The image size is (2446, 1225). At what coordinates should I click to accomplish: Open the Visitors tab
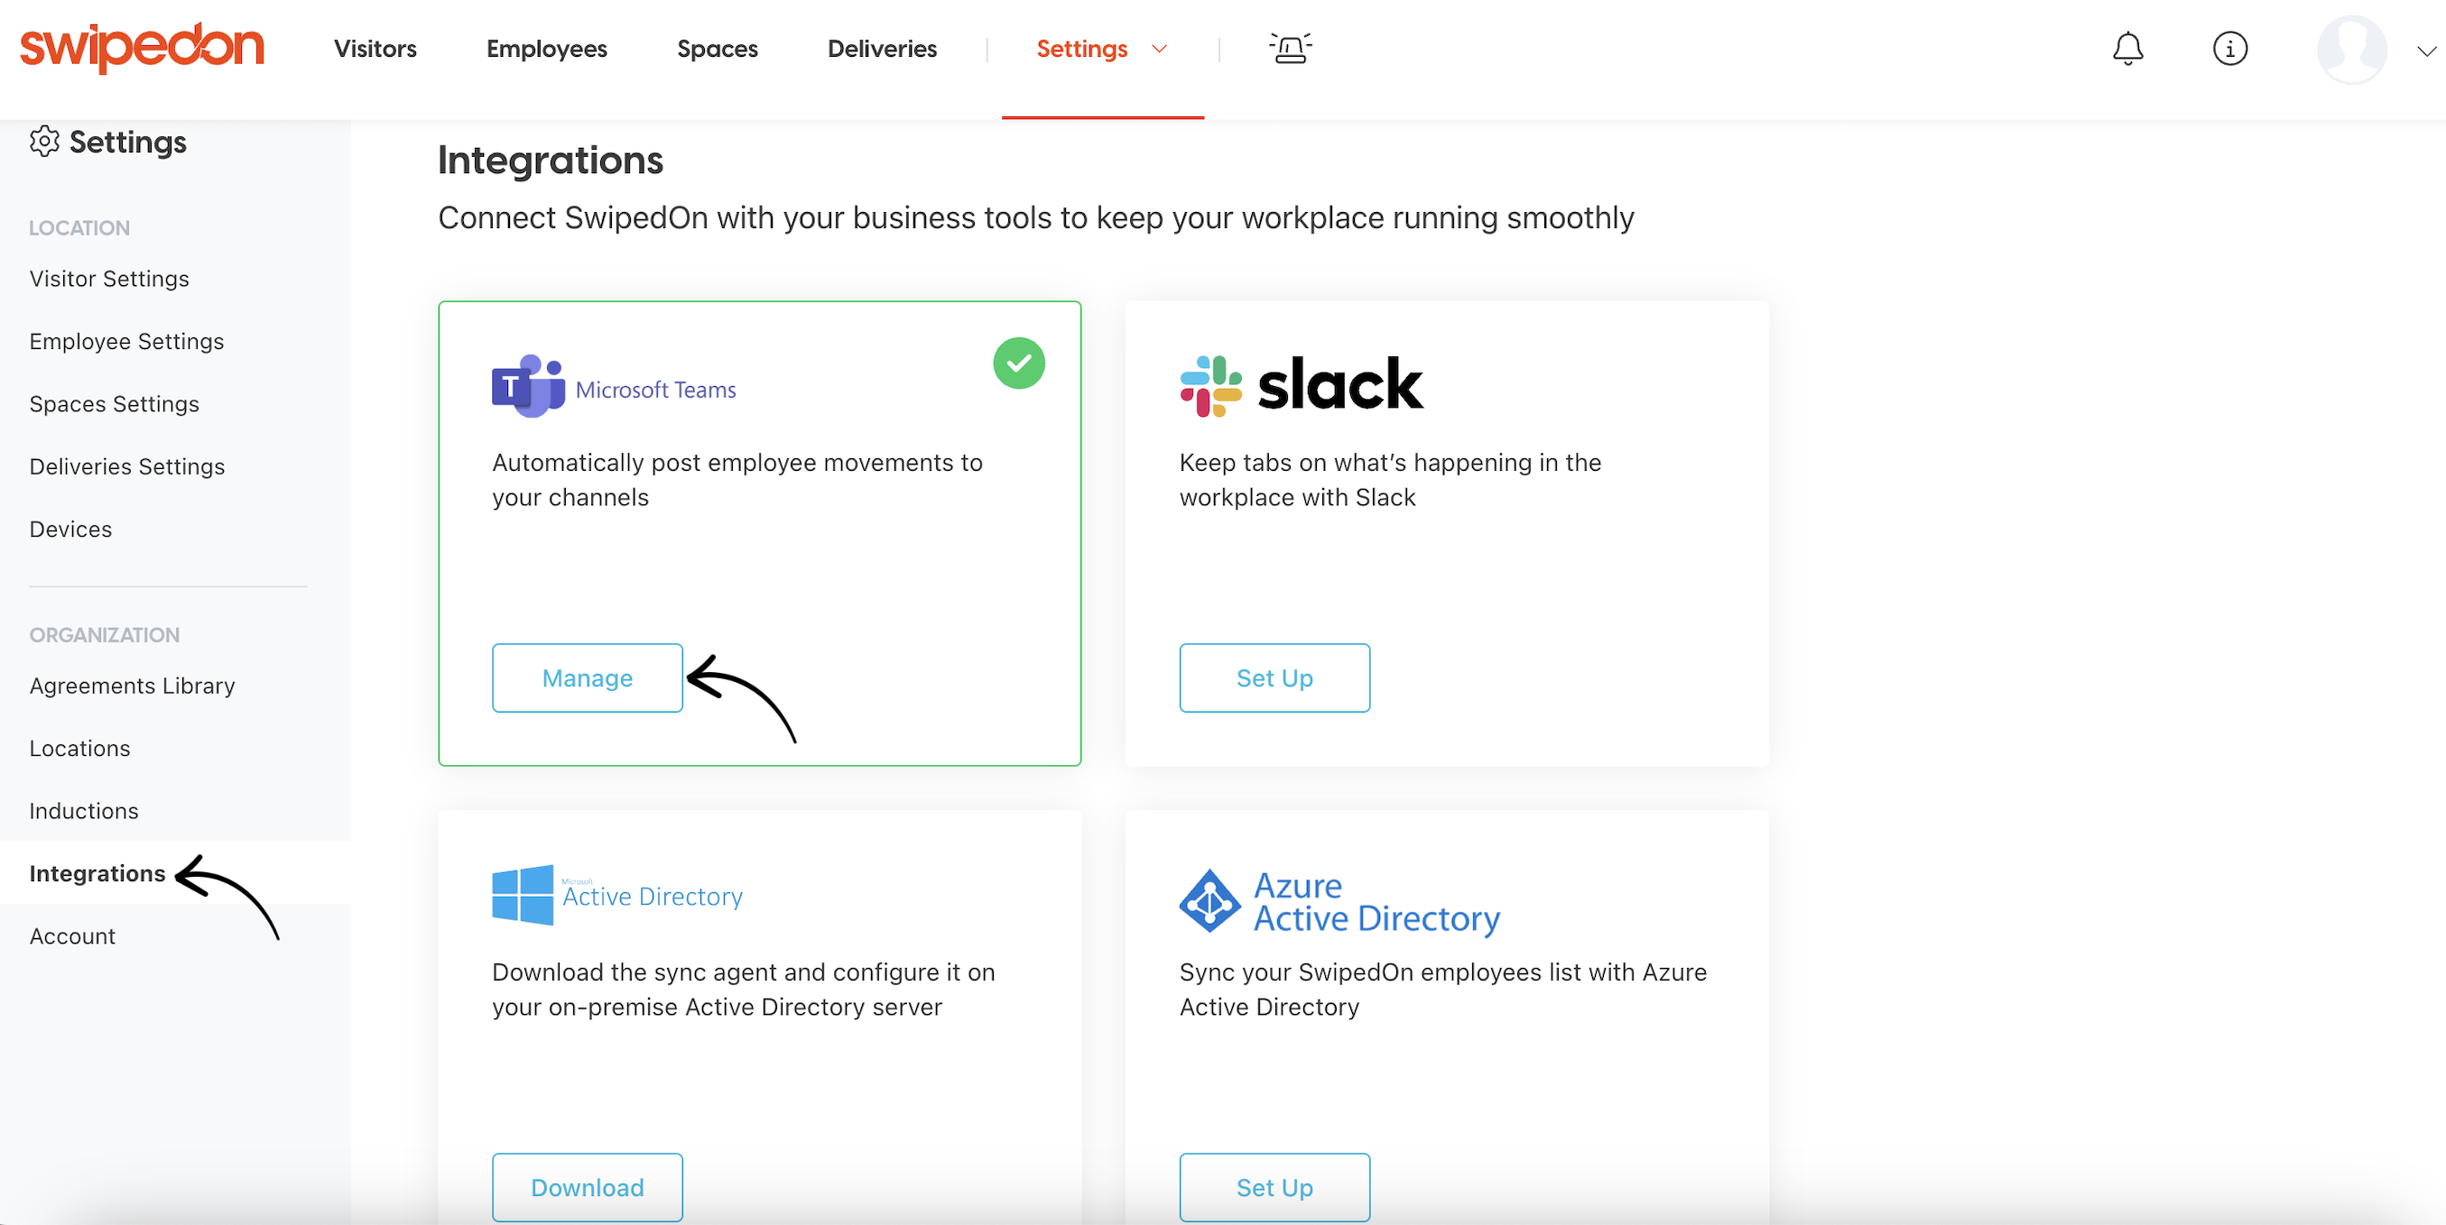(x=375, y=49)
